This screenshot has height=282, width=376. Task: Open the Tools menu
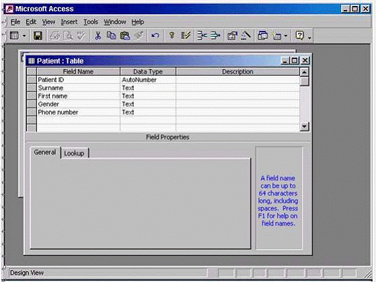91,22
